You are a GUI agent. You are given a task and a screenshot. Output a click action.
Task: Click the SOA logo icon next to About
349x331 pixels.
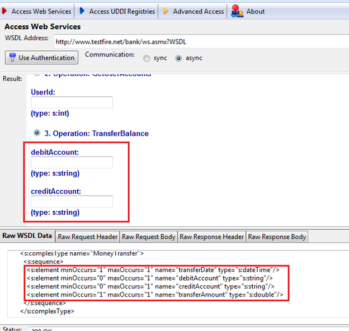click(237, 11)
